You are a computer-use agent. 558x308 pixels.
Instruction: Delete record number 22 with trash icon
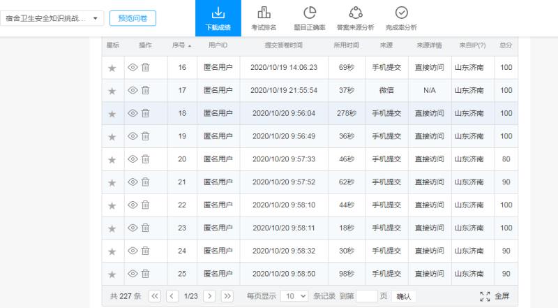point(145,205)
